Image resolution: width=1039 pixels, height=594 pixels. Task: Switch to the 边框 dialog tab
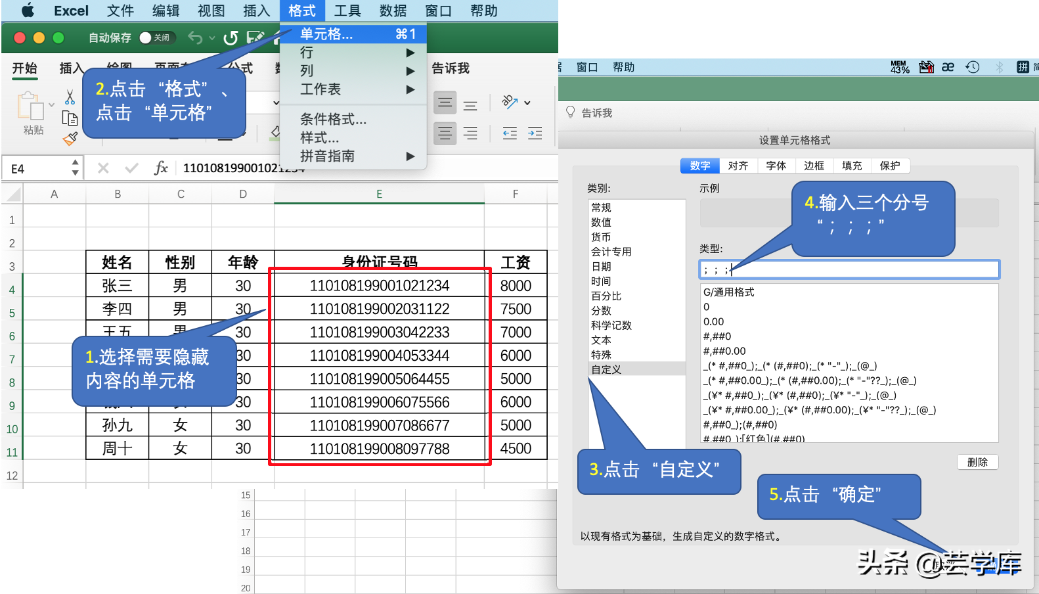pos(814,166)
